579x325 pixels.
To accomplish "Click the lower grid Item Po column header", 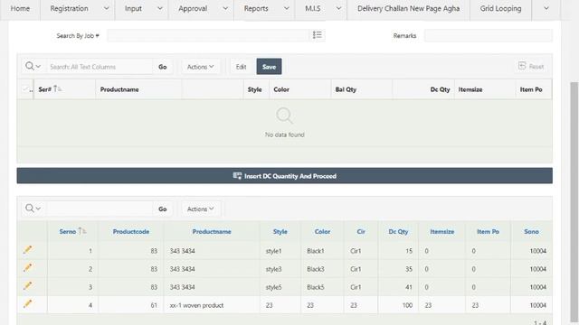I will click(x=488, y=231).
